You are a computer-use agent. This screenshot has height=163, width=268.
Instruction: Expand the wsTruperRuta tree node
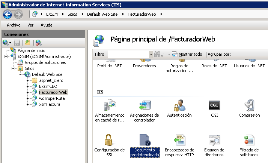pyautogui.click(x=27, y=98)
